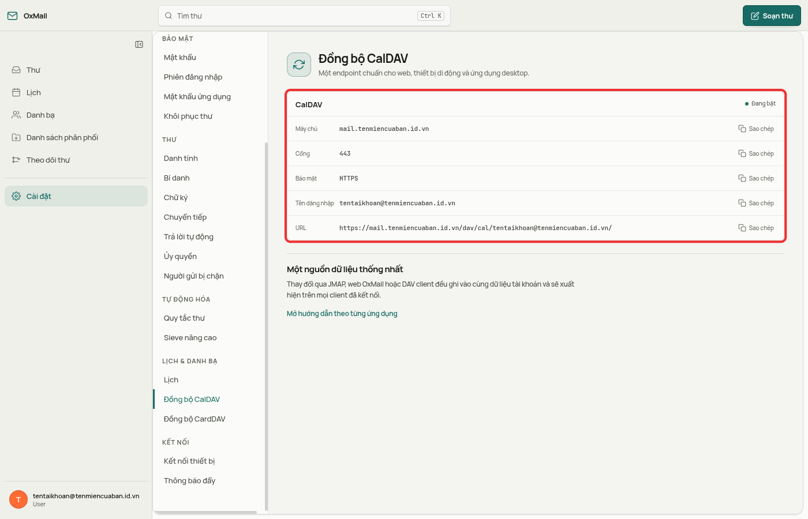
Task: Click the Đang bật status label
Action: (x=763, y=104)
